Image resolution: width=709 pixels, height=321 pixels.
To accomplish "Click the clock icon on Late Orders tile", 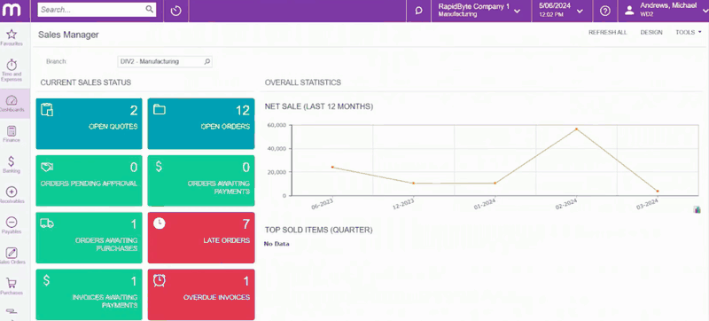I will 160,223.
